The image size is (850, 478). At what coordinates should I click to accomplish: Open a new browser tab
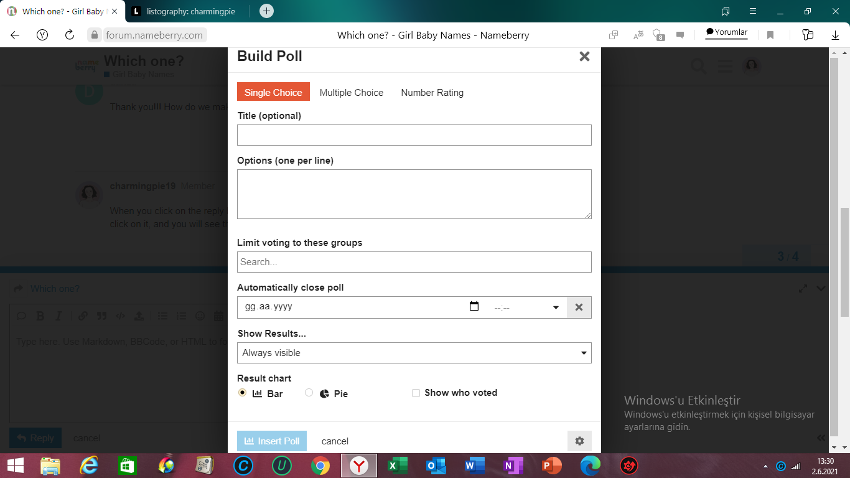point(266,11)
